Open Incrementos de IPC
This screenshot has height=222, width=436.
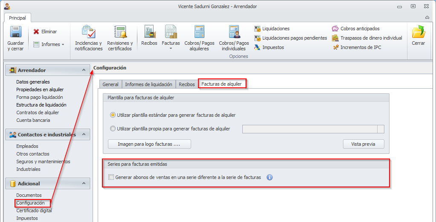[357, 48]
